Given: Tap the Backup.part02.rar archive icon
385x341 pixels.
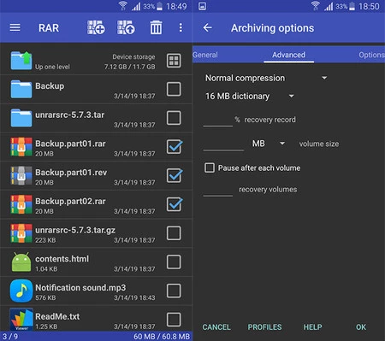Looking at the screenshot, I should click(x=21, y=204).
